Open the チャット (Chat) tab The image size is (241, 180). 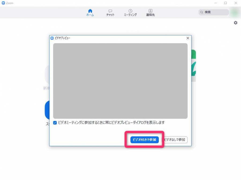tap(110, 12)
